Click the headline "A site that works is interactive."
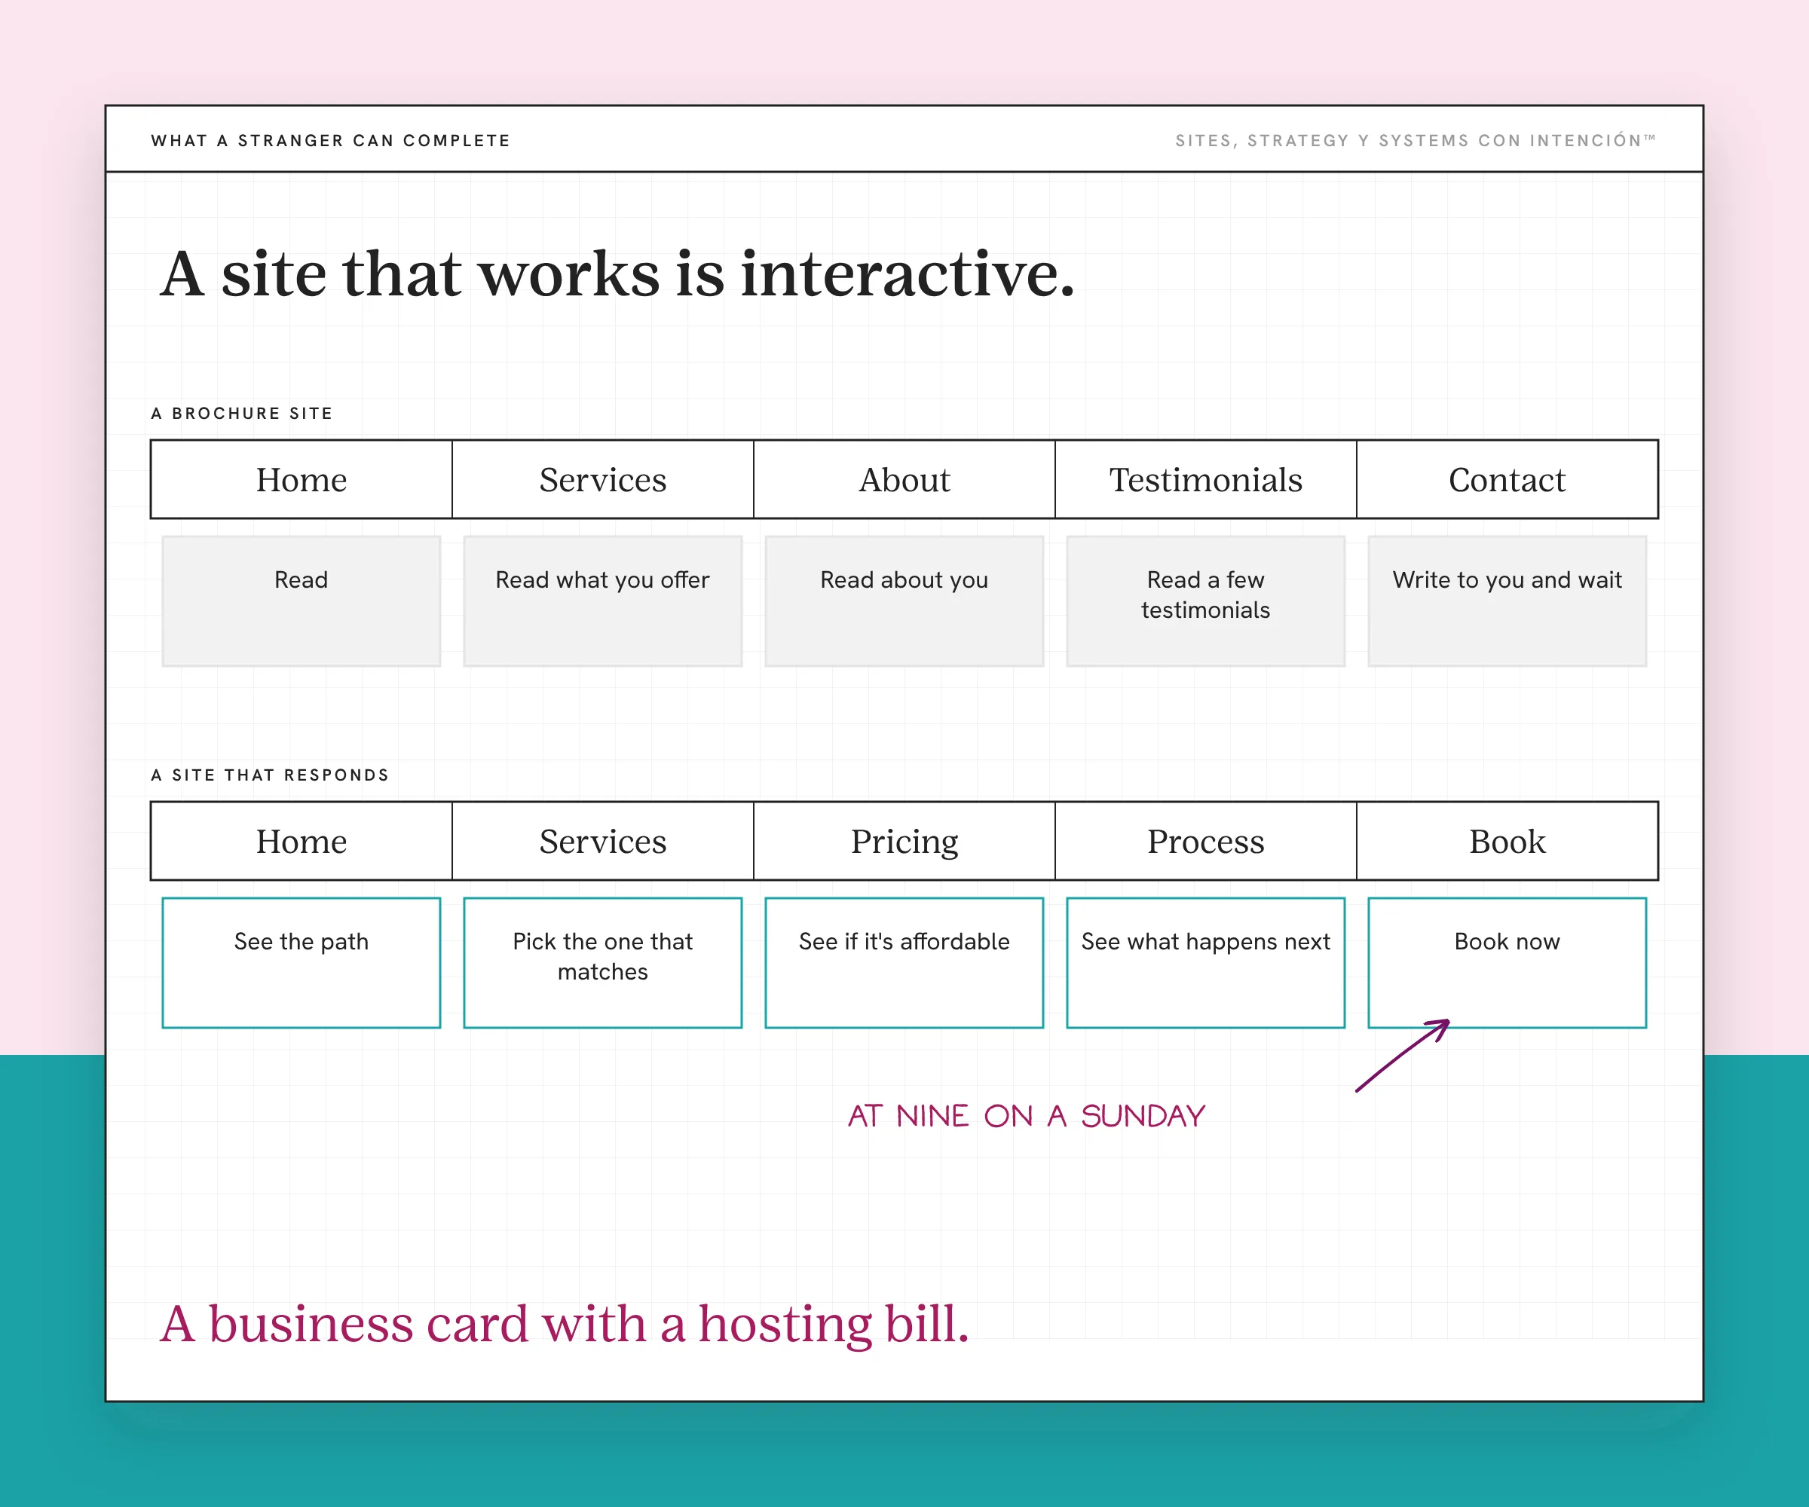This screenshot has height=1507, width=1809. point(617,274)
